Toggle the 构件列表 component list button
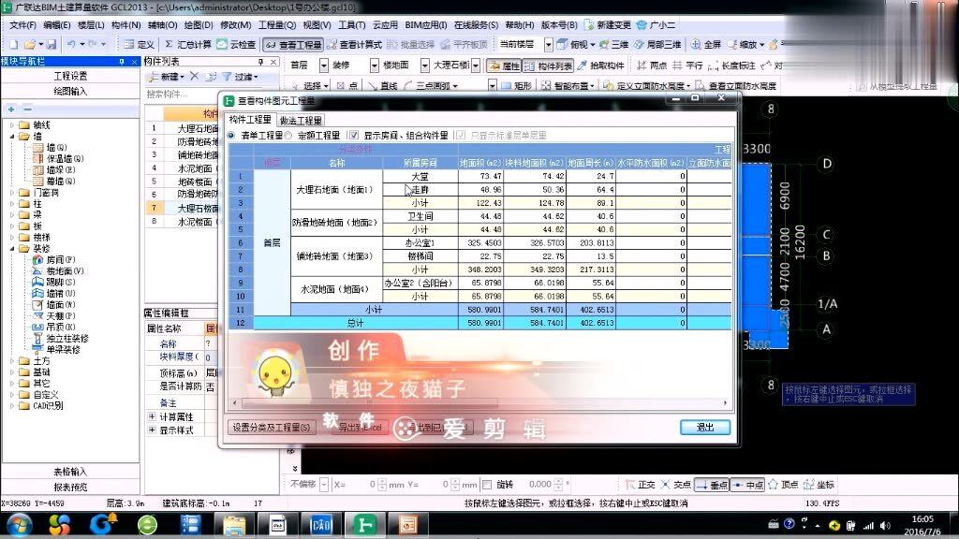Viewport: 959px width, 539px height. 548,66
